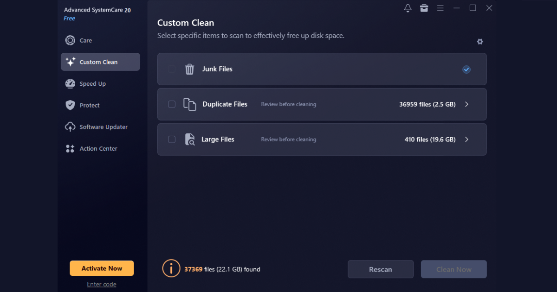Image resolution: width=557 pixels, height=292 pixels.
Task: Click the Duplicate Files label
Action: click(225, 104)
